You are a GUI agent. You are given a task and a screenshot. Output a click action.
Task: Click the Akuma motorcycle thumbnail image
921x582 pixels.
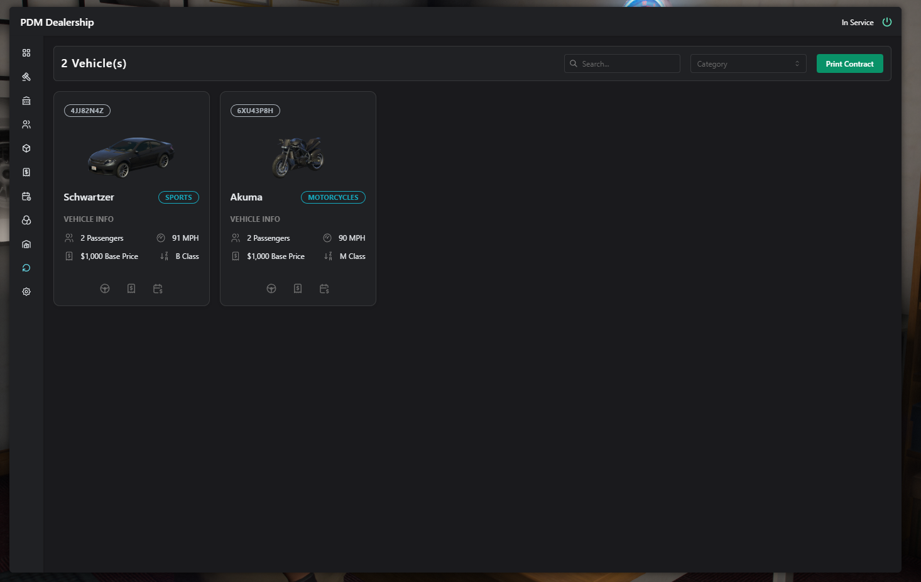(x=298, y=156)
